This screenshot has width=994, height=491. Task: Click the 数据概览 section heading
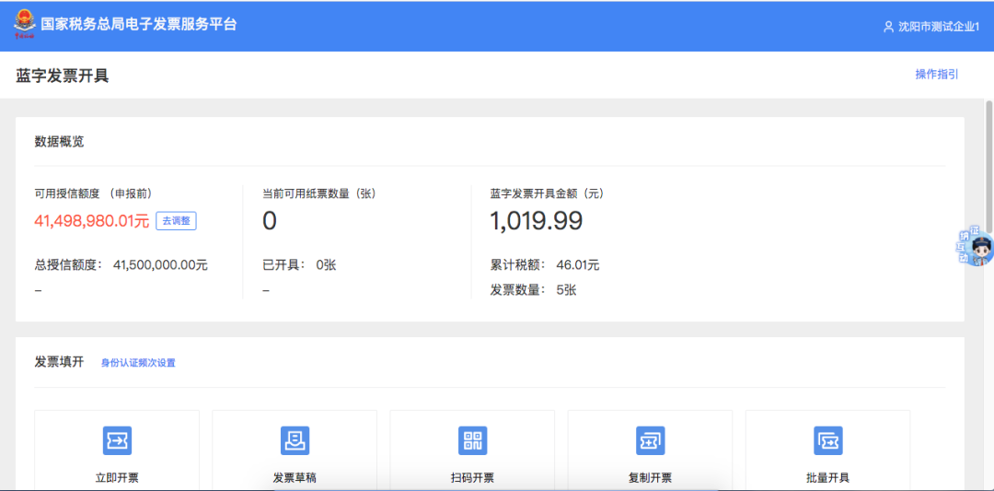click(60, 142)
